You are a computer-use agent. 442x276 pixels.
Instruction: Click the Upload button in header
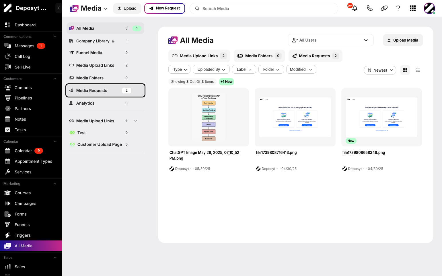pyautogui.click(x=127, y=8)
